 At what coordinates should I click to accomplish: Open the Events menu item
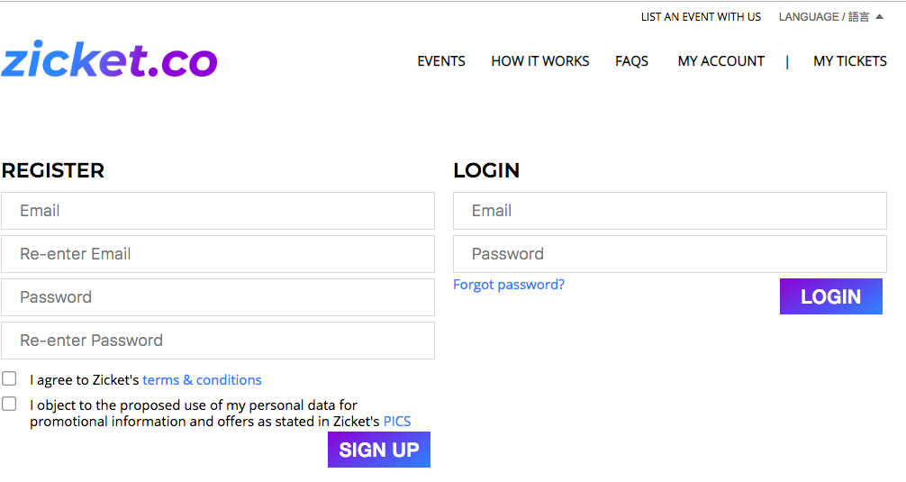[x=441, y=61]
